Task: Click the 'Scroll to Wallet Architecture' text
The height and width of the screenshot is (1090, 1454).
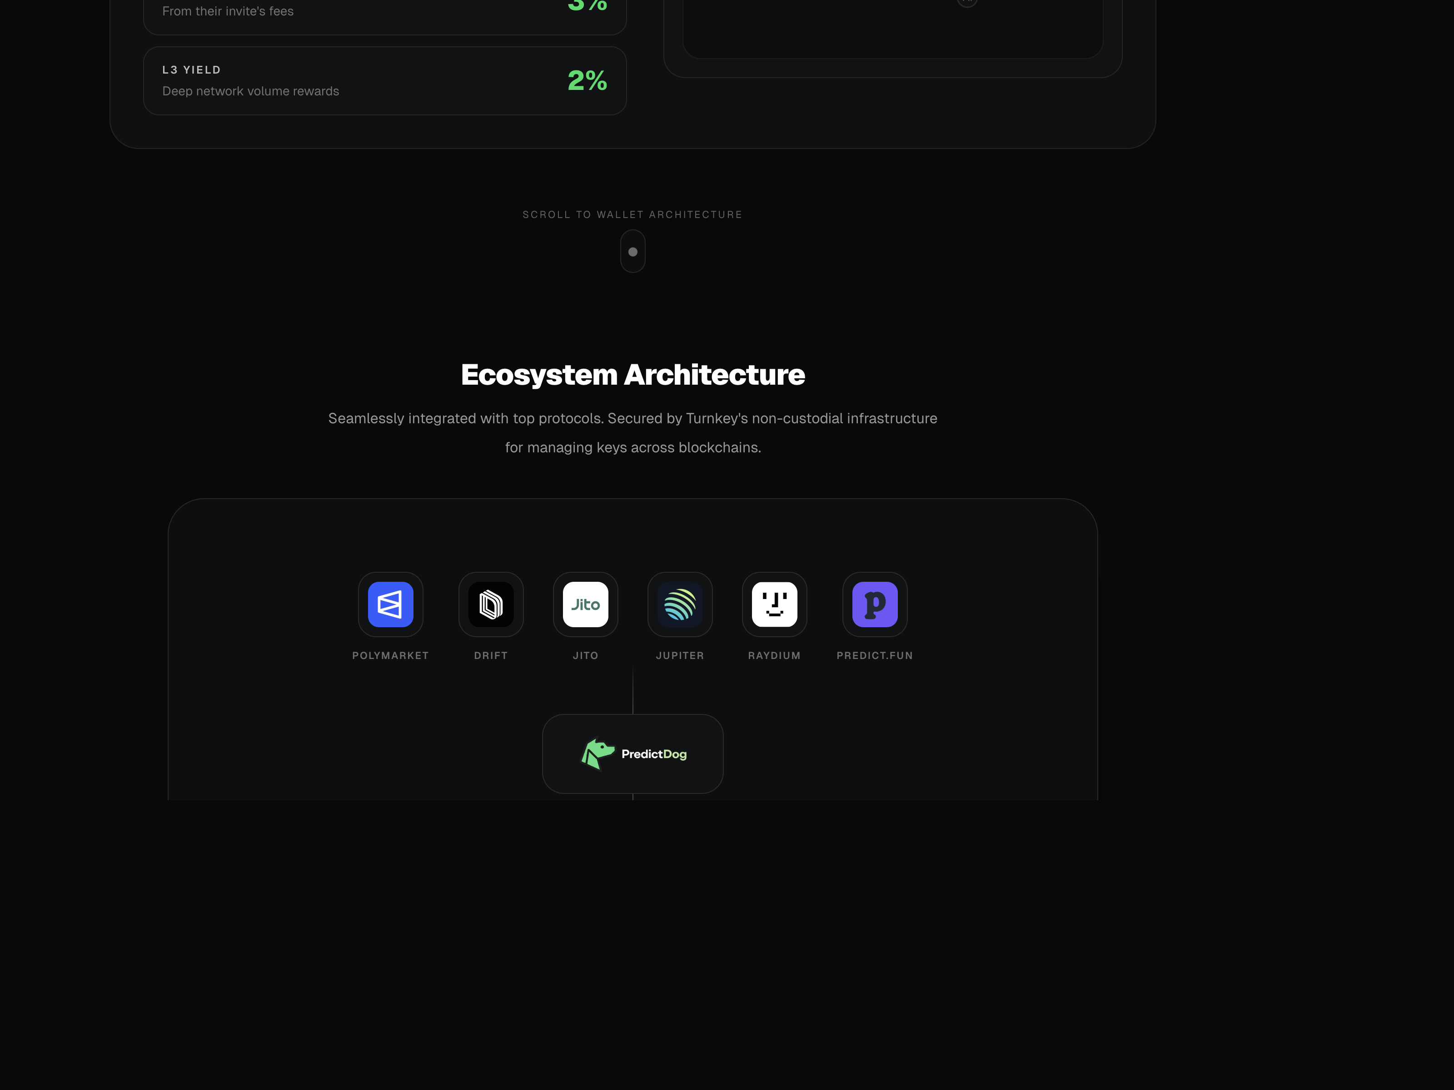Action: 632,215
